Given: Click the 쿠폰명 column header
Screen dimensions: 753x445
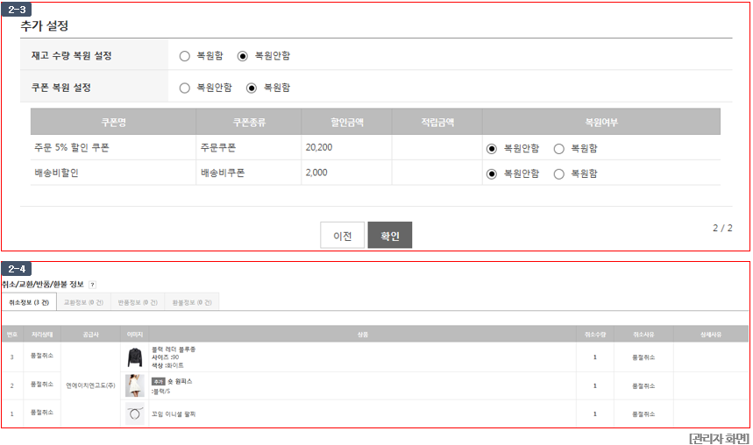Looking at the screenshot, I should [113, 122].
